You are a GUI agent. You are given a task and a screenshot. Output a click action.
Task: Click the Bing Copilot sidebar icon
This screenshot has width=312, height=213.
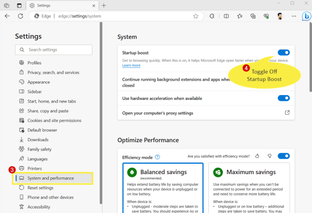click(x=306, y=16)
